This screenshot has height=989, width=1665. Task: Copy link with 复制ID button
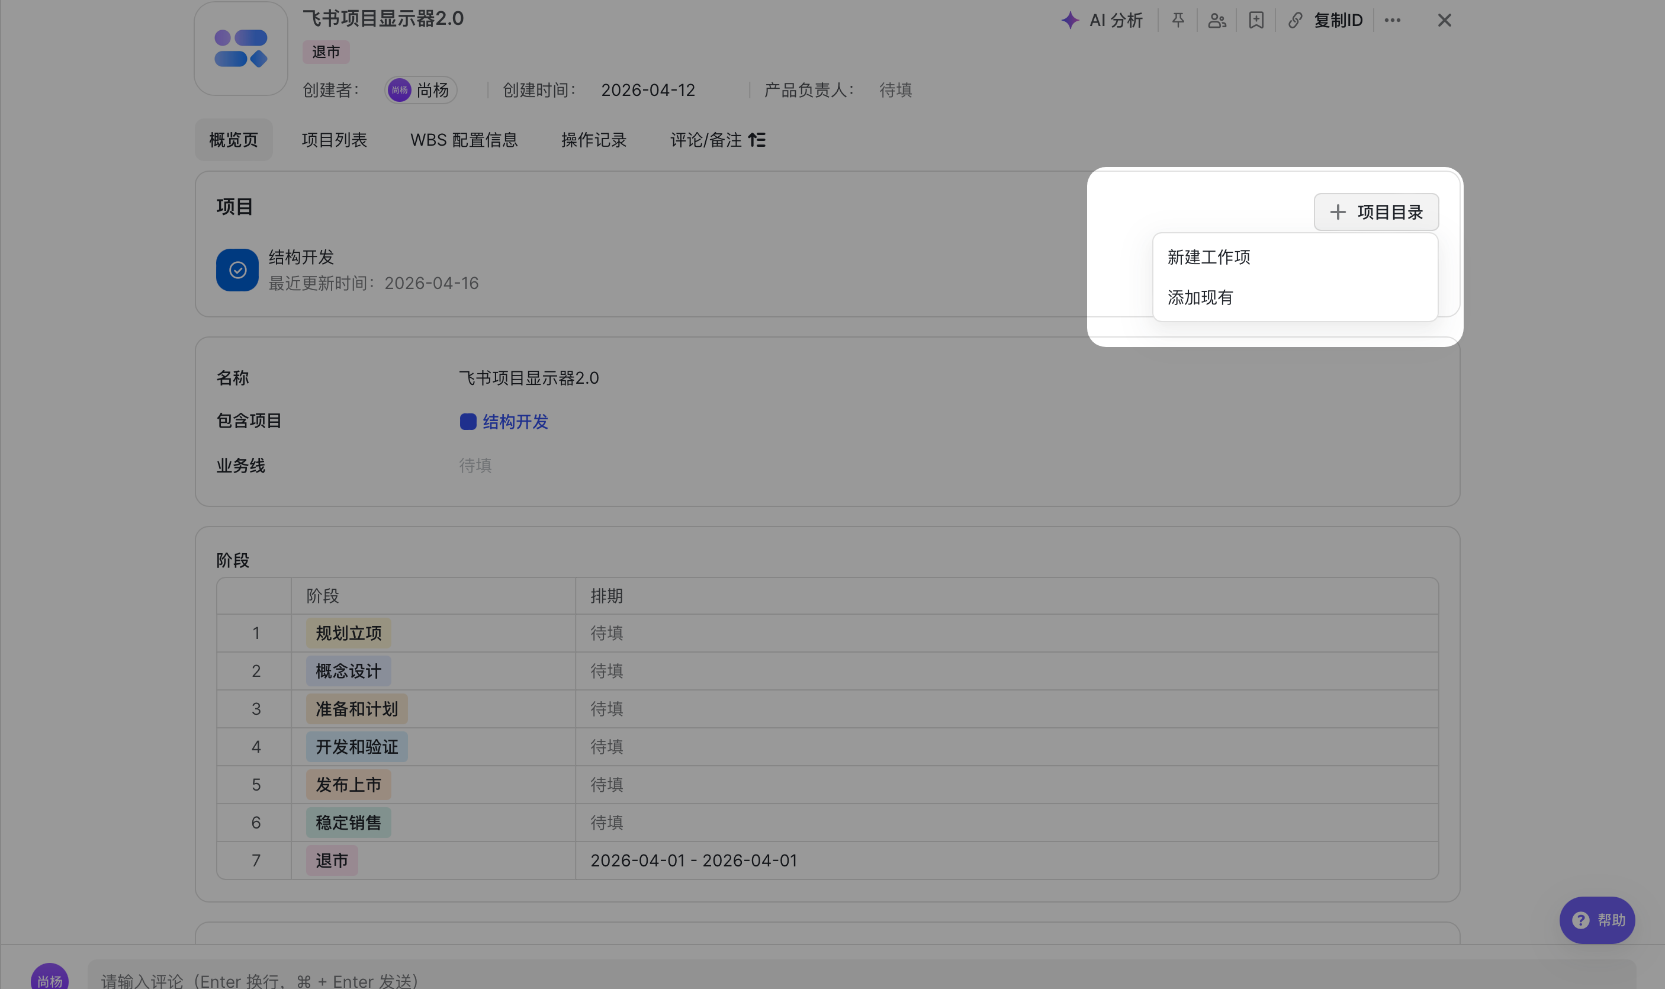1325,20
